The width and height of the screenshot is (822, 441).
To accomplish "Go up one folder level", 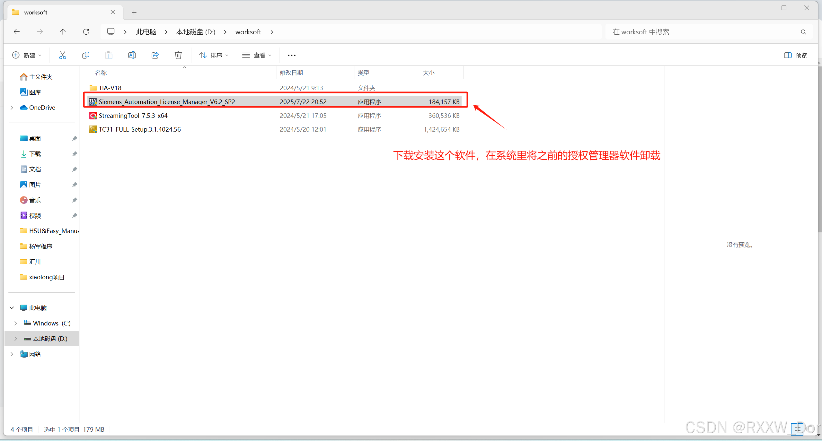I will 63,31.
